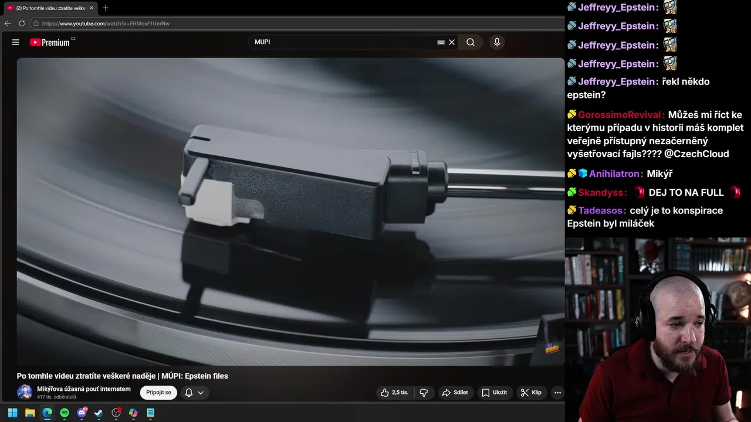
Task: Share the video via Sdílet
Action: [x=455, y=393]
